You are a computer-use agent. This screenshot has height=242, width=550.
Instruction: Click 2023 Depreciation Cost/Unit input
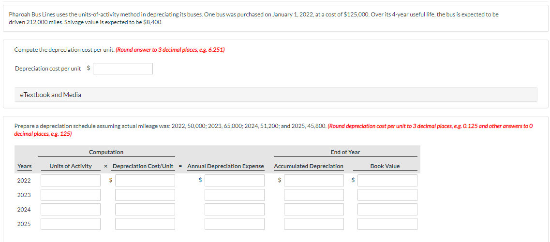(x=145, y=195)
